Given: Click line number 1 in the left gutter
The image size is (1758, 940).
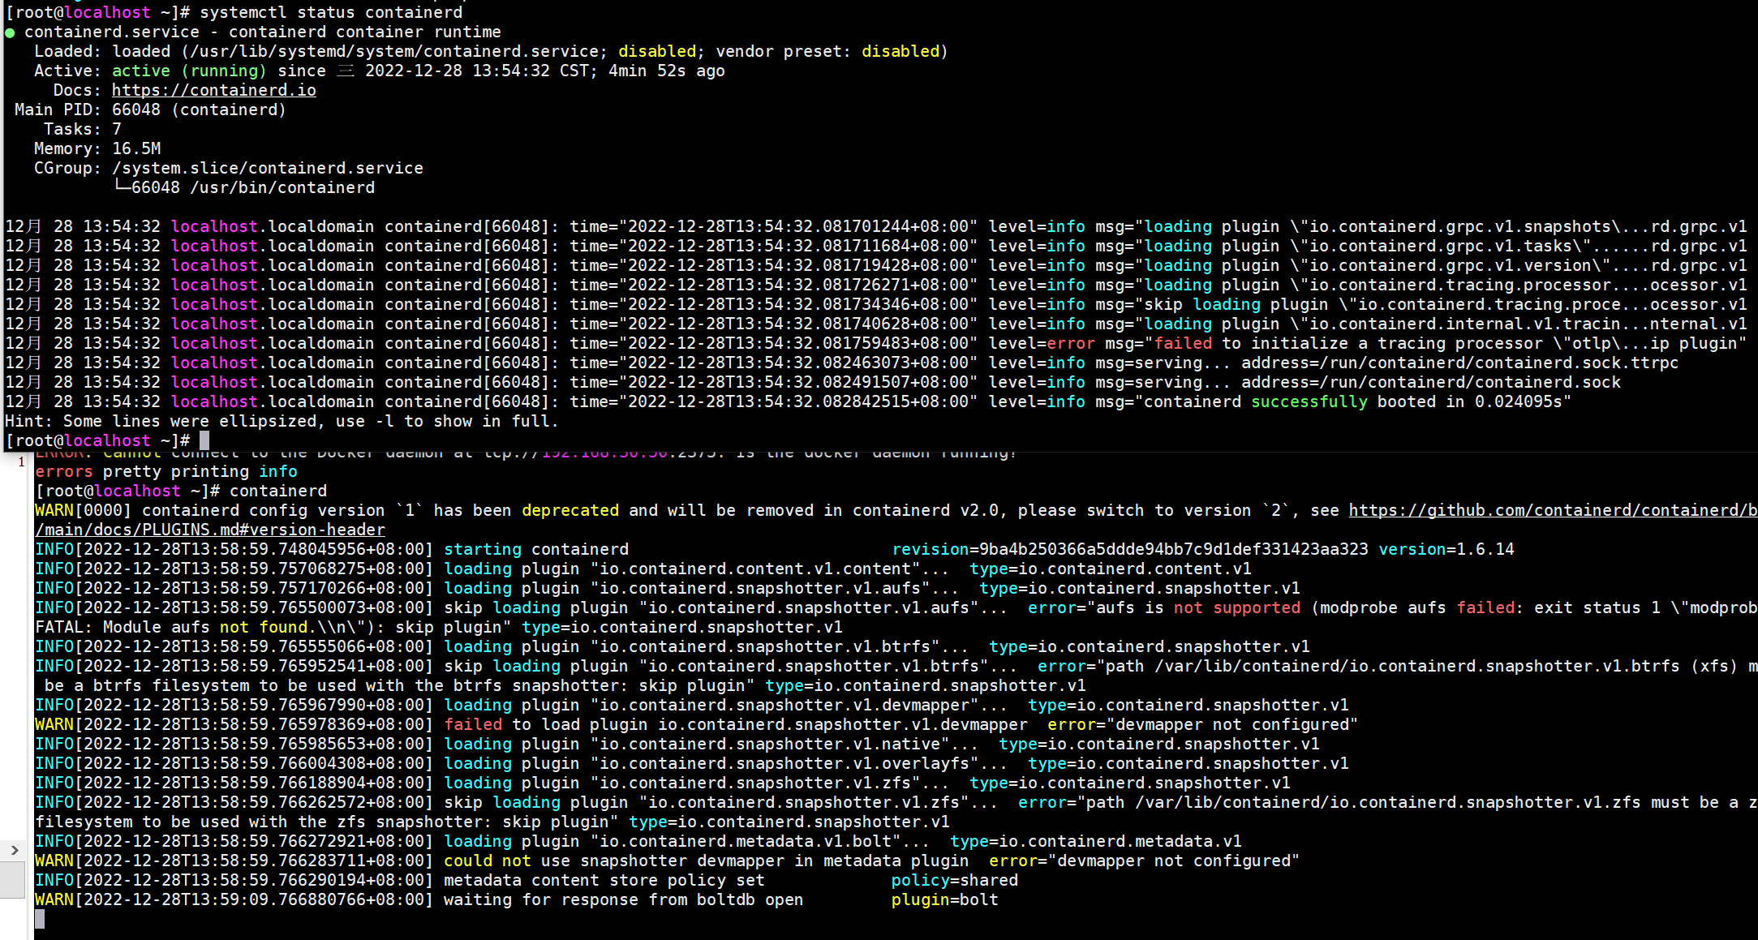Looking at the screenshot, I should (21, 462).
